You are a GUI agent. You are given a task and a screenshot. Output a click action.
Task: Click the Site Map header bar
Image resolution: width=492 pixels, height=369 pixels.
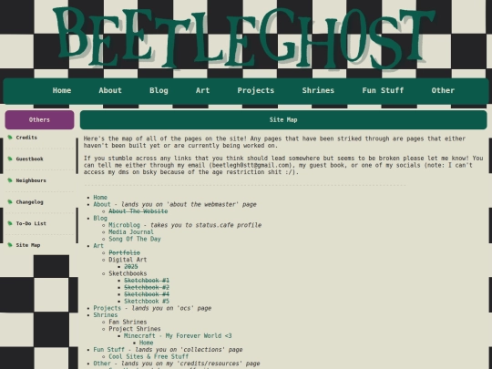tap(283, 120)
